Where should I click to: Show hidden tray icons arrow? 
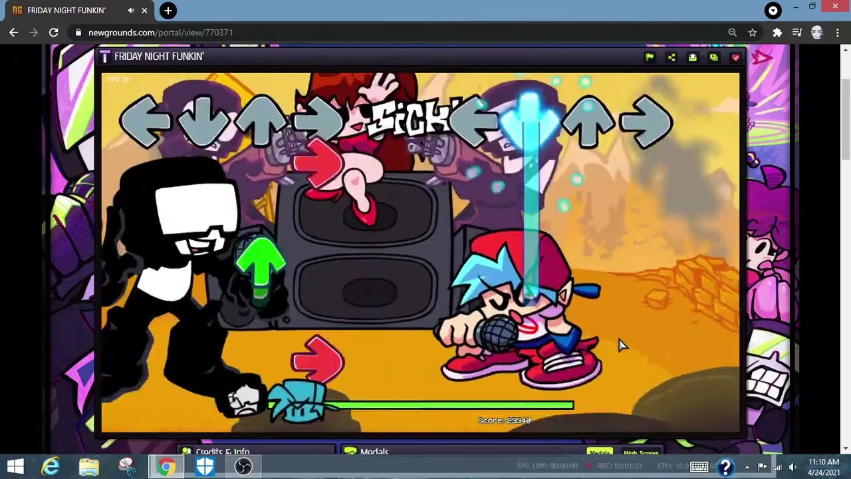pyautogui.click(x=747, y=467)
